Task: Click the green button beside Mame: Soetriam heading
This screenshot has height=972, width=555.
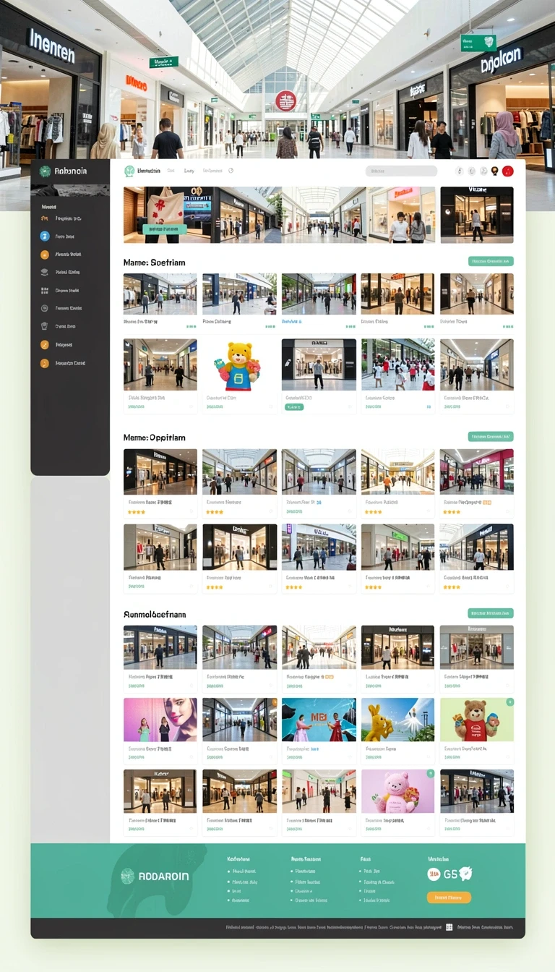Action: (491, 262)
